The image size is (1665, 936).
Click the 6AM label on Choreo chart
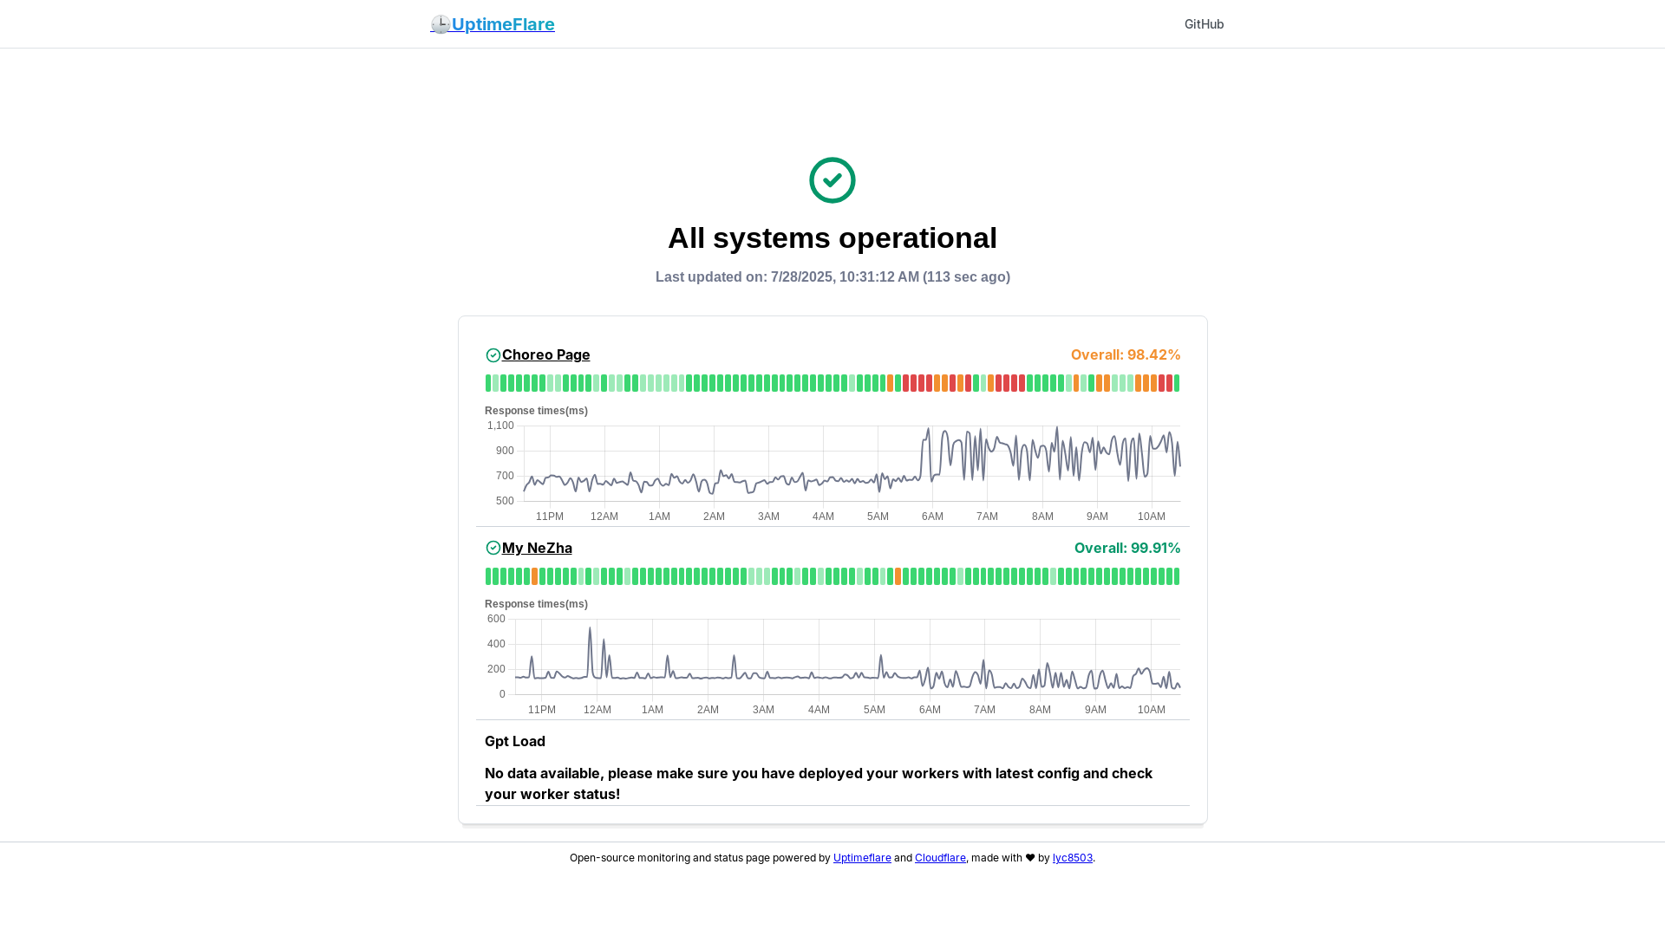point(932,517)
